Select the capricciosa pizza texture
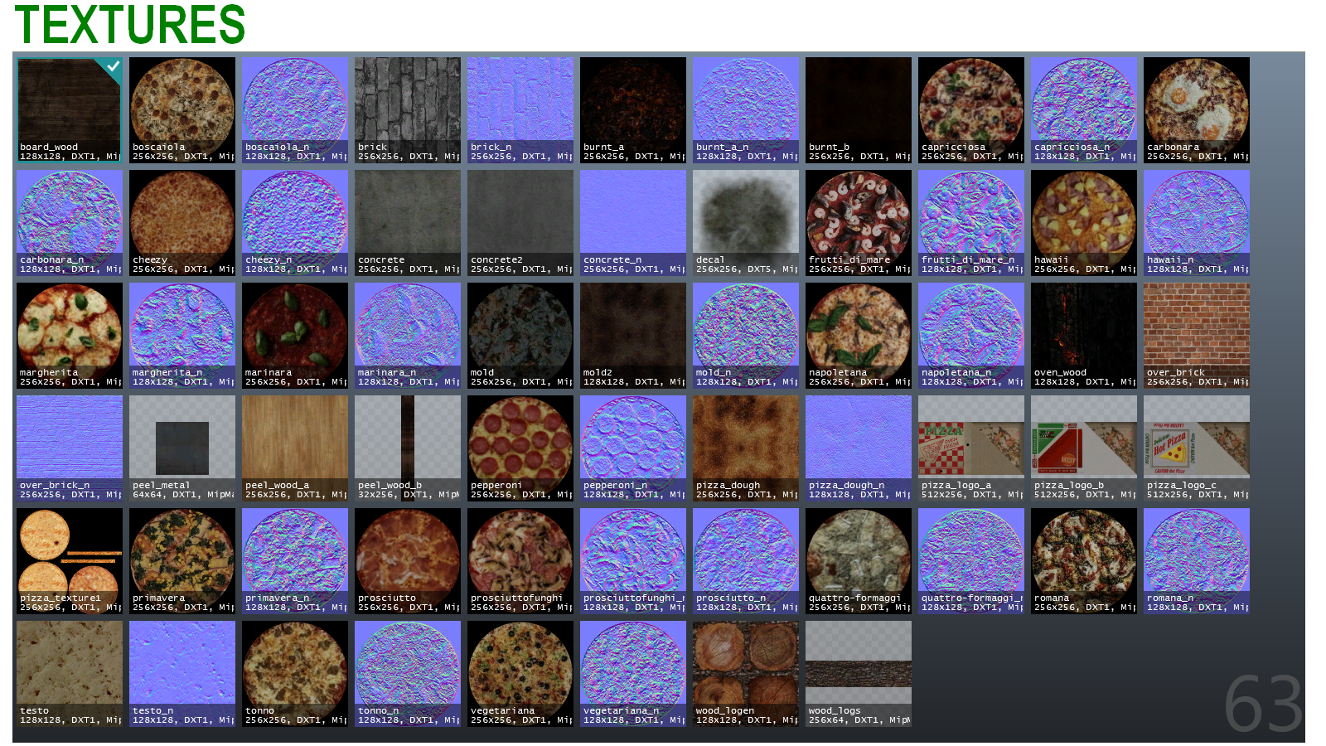The height and width of the screenshot is (746, 1326). click(x=971, y=110)
